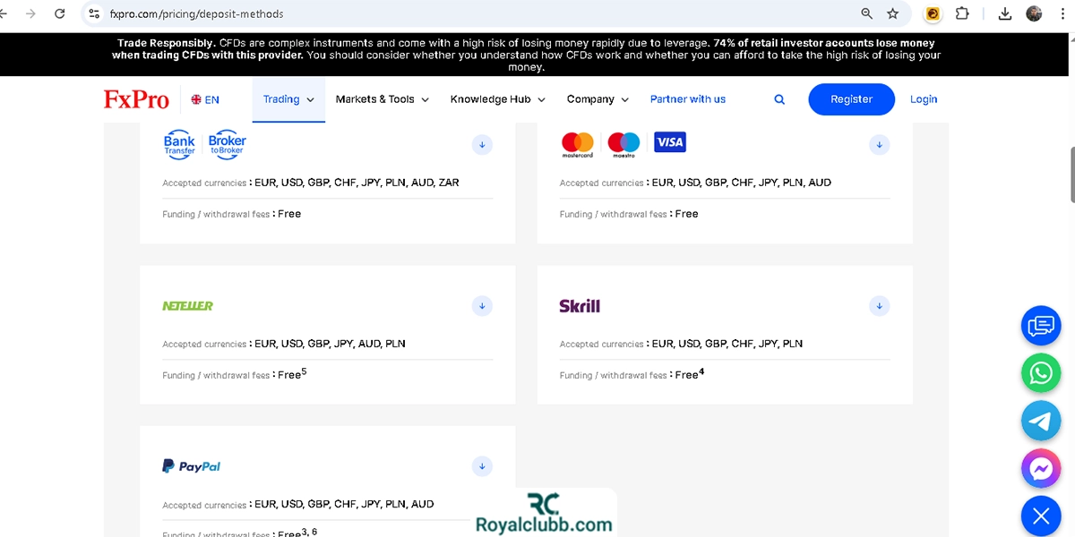Click the site search magnifier icon
The width and height of the screenshot is (1075, 537).
779,99
